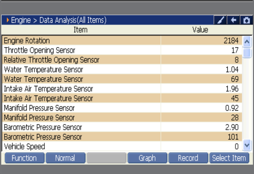Click the orange triangle beside Engine

coord(8,20)
